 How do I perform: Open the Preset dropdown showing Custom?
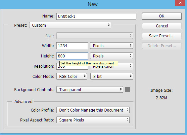(x=70, y=25)
